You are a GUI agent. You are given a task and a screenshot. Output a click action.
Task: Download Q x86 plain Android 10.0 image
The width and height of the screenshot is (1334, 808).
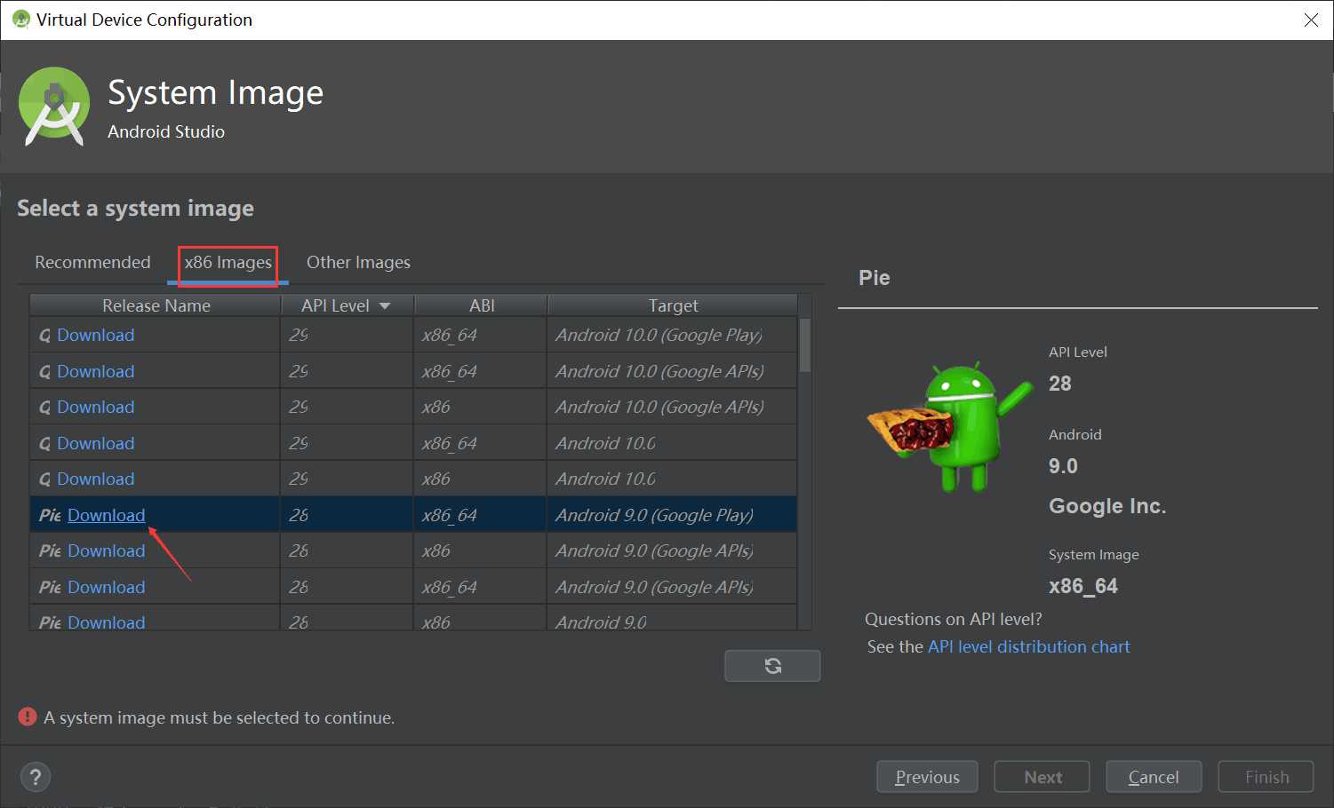click(x=96, y=479)
